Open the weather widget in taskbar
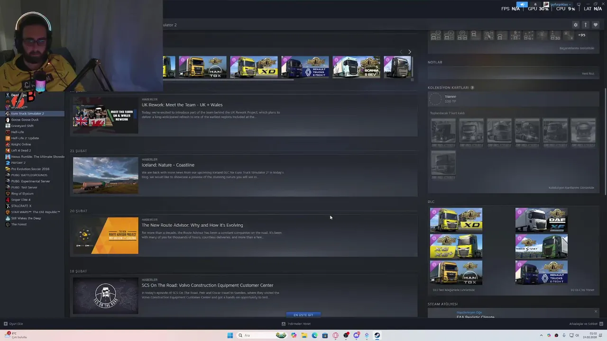The height and width of the screenshot is (341, 607). click(x=15, y=335)
